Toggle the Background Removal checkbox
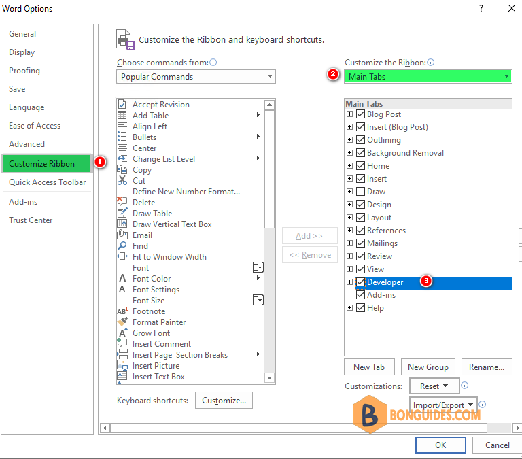522x459 pixels. pyautogui.click(x=360, y=153)
